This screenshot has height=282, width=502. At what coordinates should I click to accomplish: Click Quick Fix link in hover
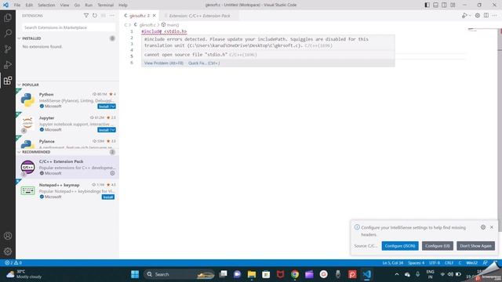[x=204, y=63]
